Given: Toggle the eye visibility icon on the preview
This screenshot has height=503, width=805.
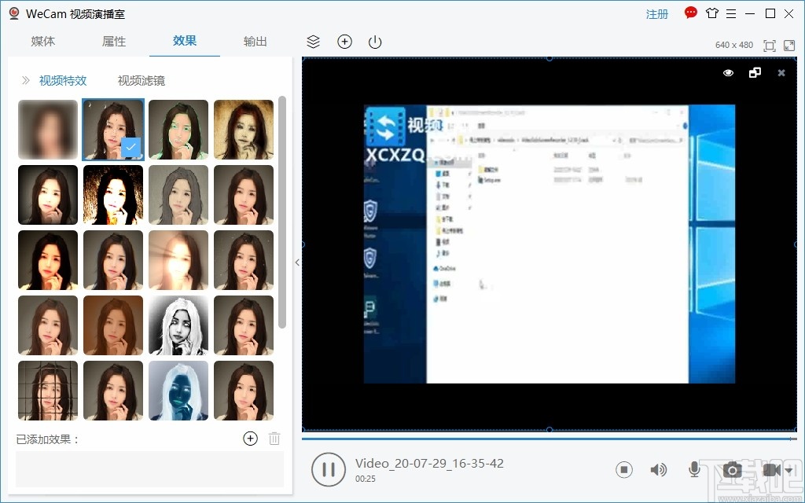Looking at the screenshot, I should [727, 72].
